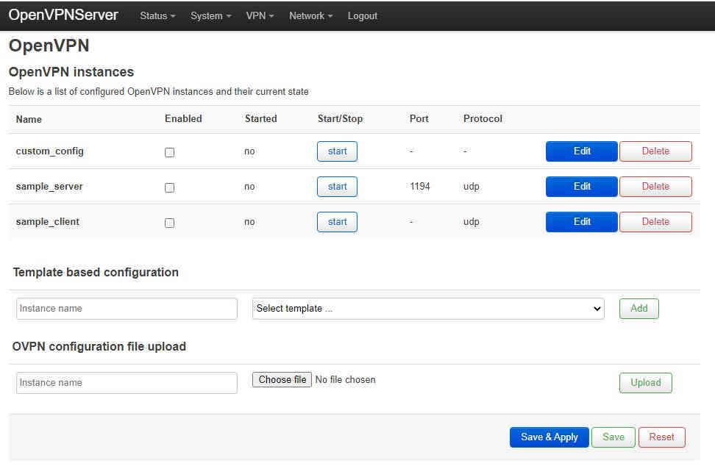Image resolution: width=715 pixels, height=466 pixels.
Task: Enable the sample_client instance checkbox
Action: coord(169,223)
